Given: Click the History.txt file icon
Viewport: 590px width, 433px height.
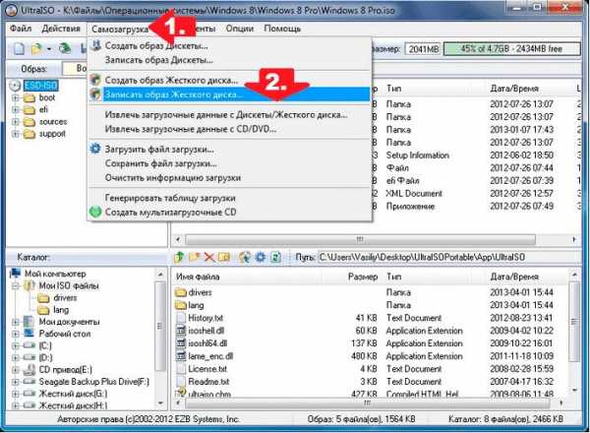Looking at the screenshot, I should (x=181, y=318).
